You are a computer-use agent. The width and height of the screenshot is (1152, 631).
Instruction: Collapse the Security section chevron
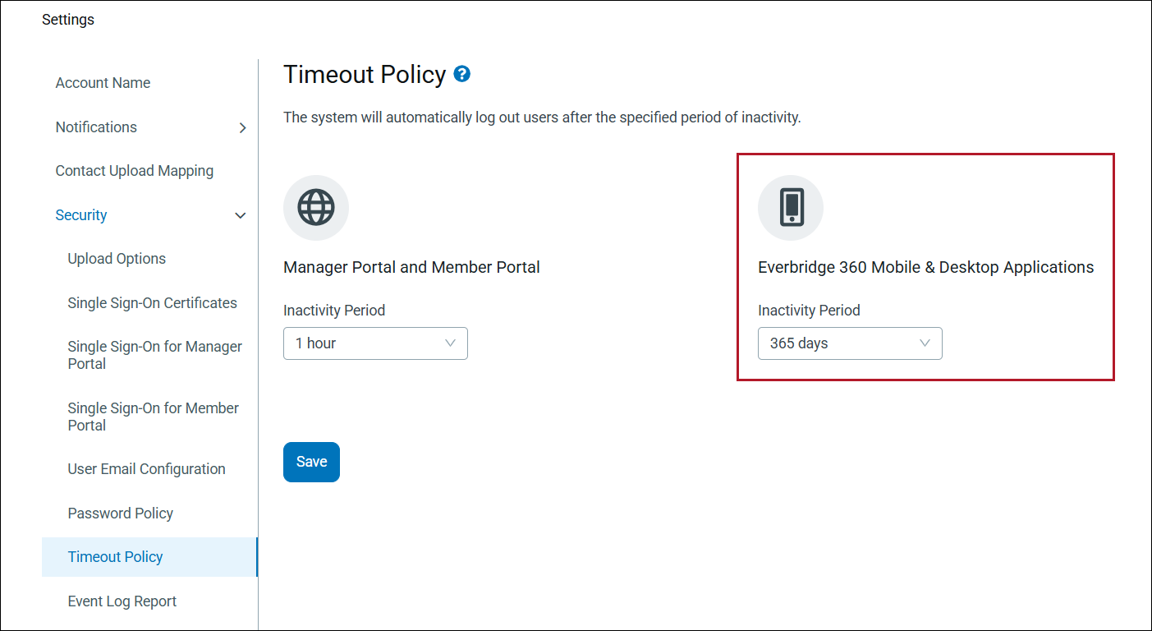pos(241,215)
